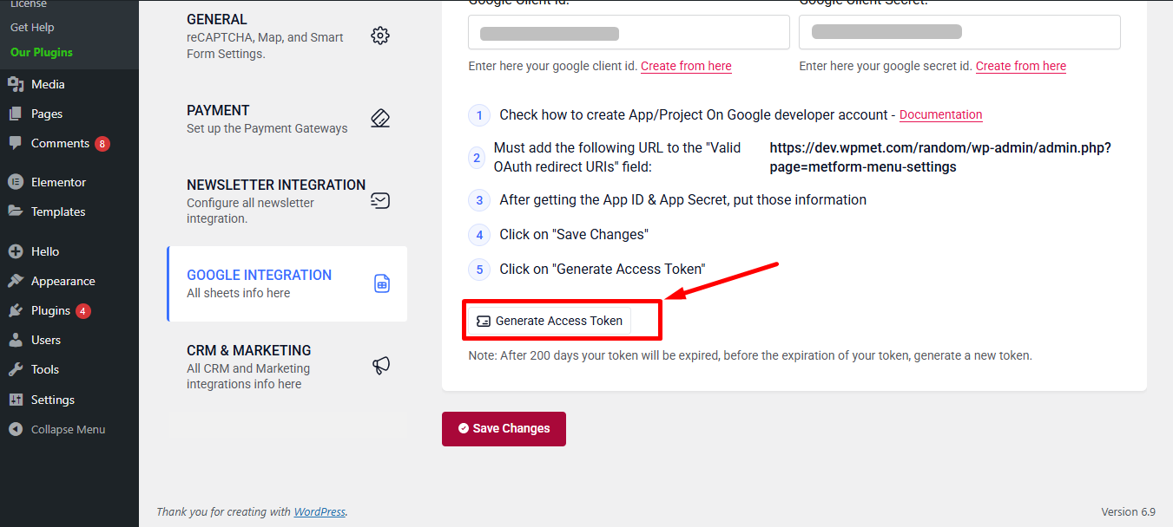Open the WordPress link in the footer

click(x=320, y=511)
